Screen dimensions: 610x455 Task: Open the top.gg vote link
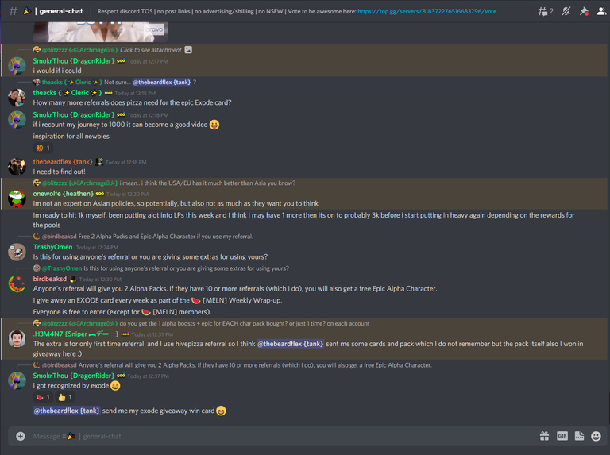point(427,11)
